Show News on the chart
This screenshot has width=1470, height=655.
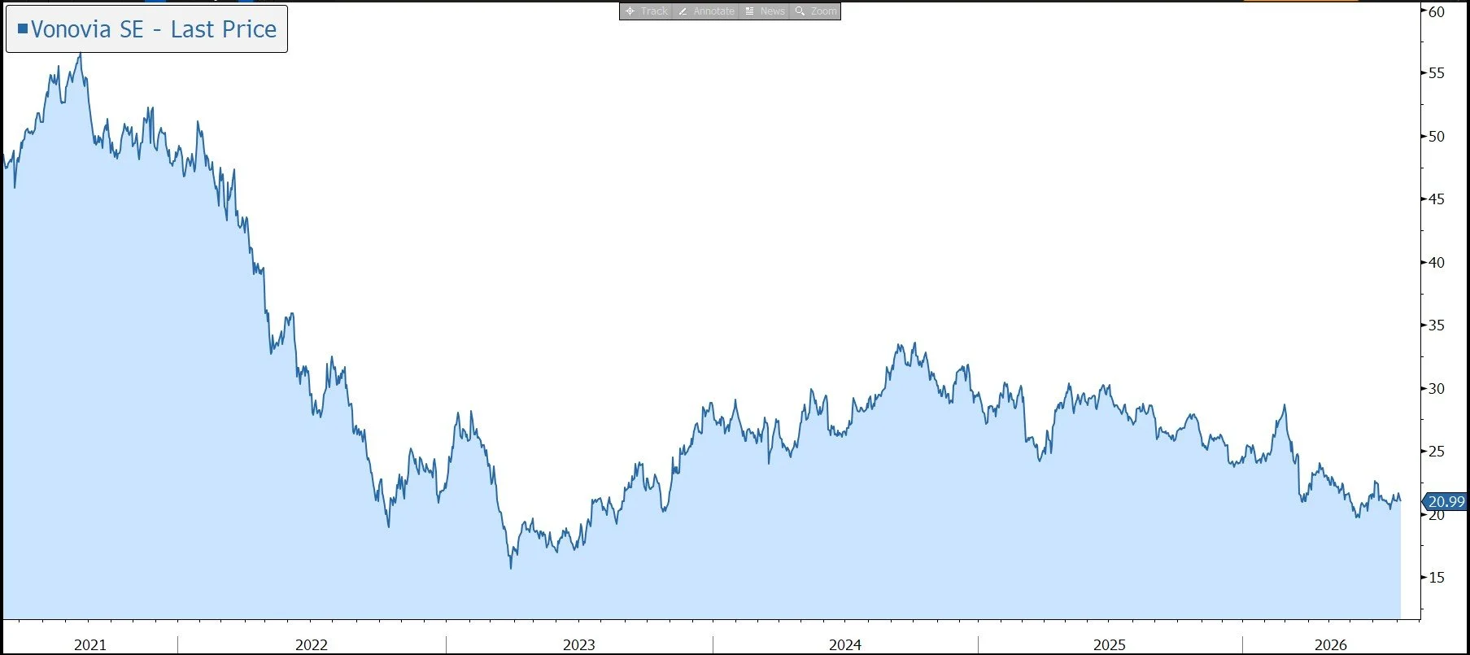[x=765, y=11]
